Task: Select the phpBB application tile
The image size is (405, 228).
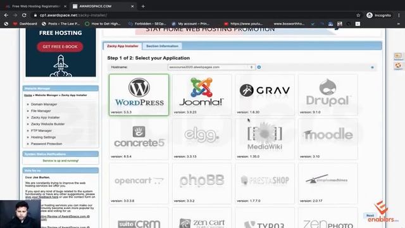Action: coord(202,183)
